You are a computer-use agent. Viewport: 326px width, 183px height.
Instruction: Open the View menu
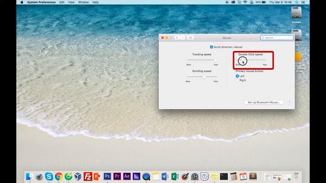tap(71, 2)
